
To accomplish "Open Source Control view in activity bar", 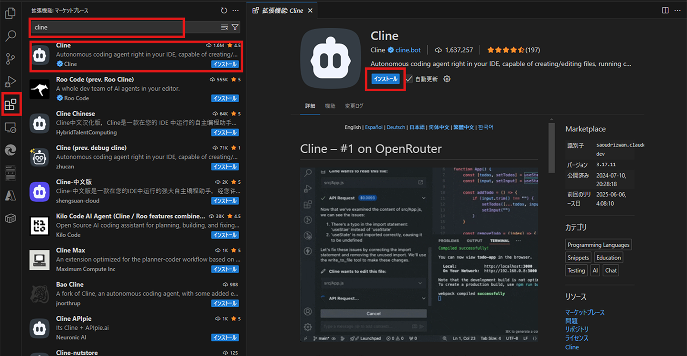I will pyautogui.click(x=10, y=59).
